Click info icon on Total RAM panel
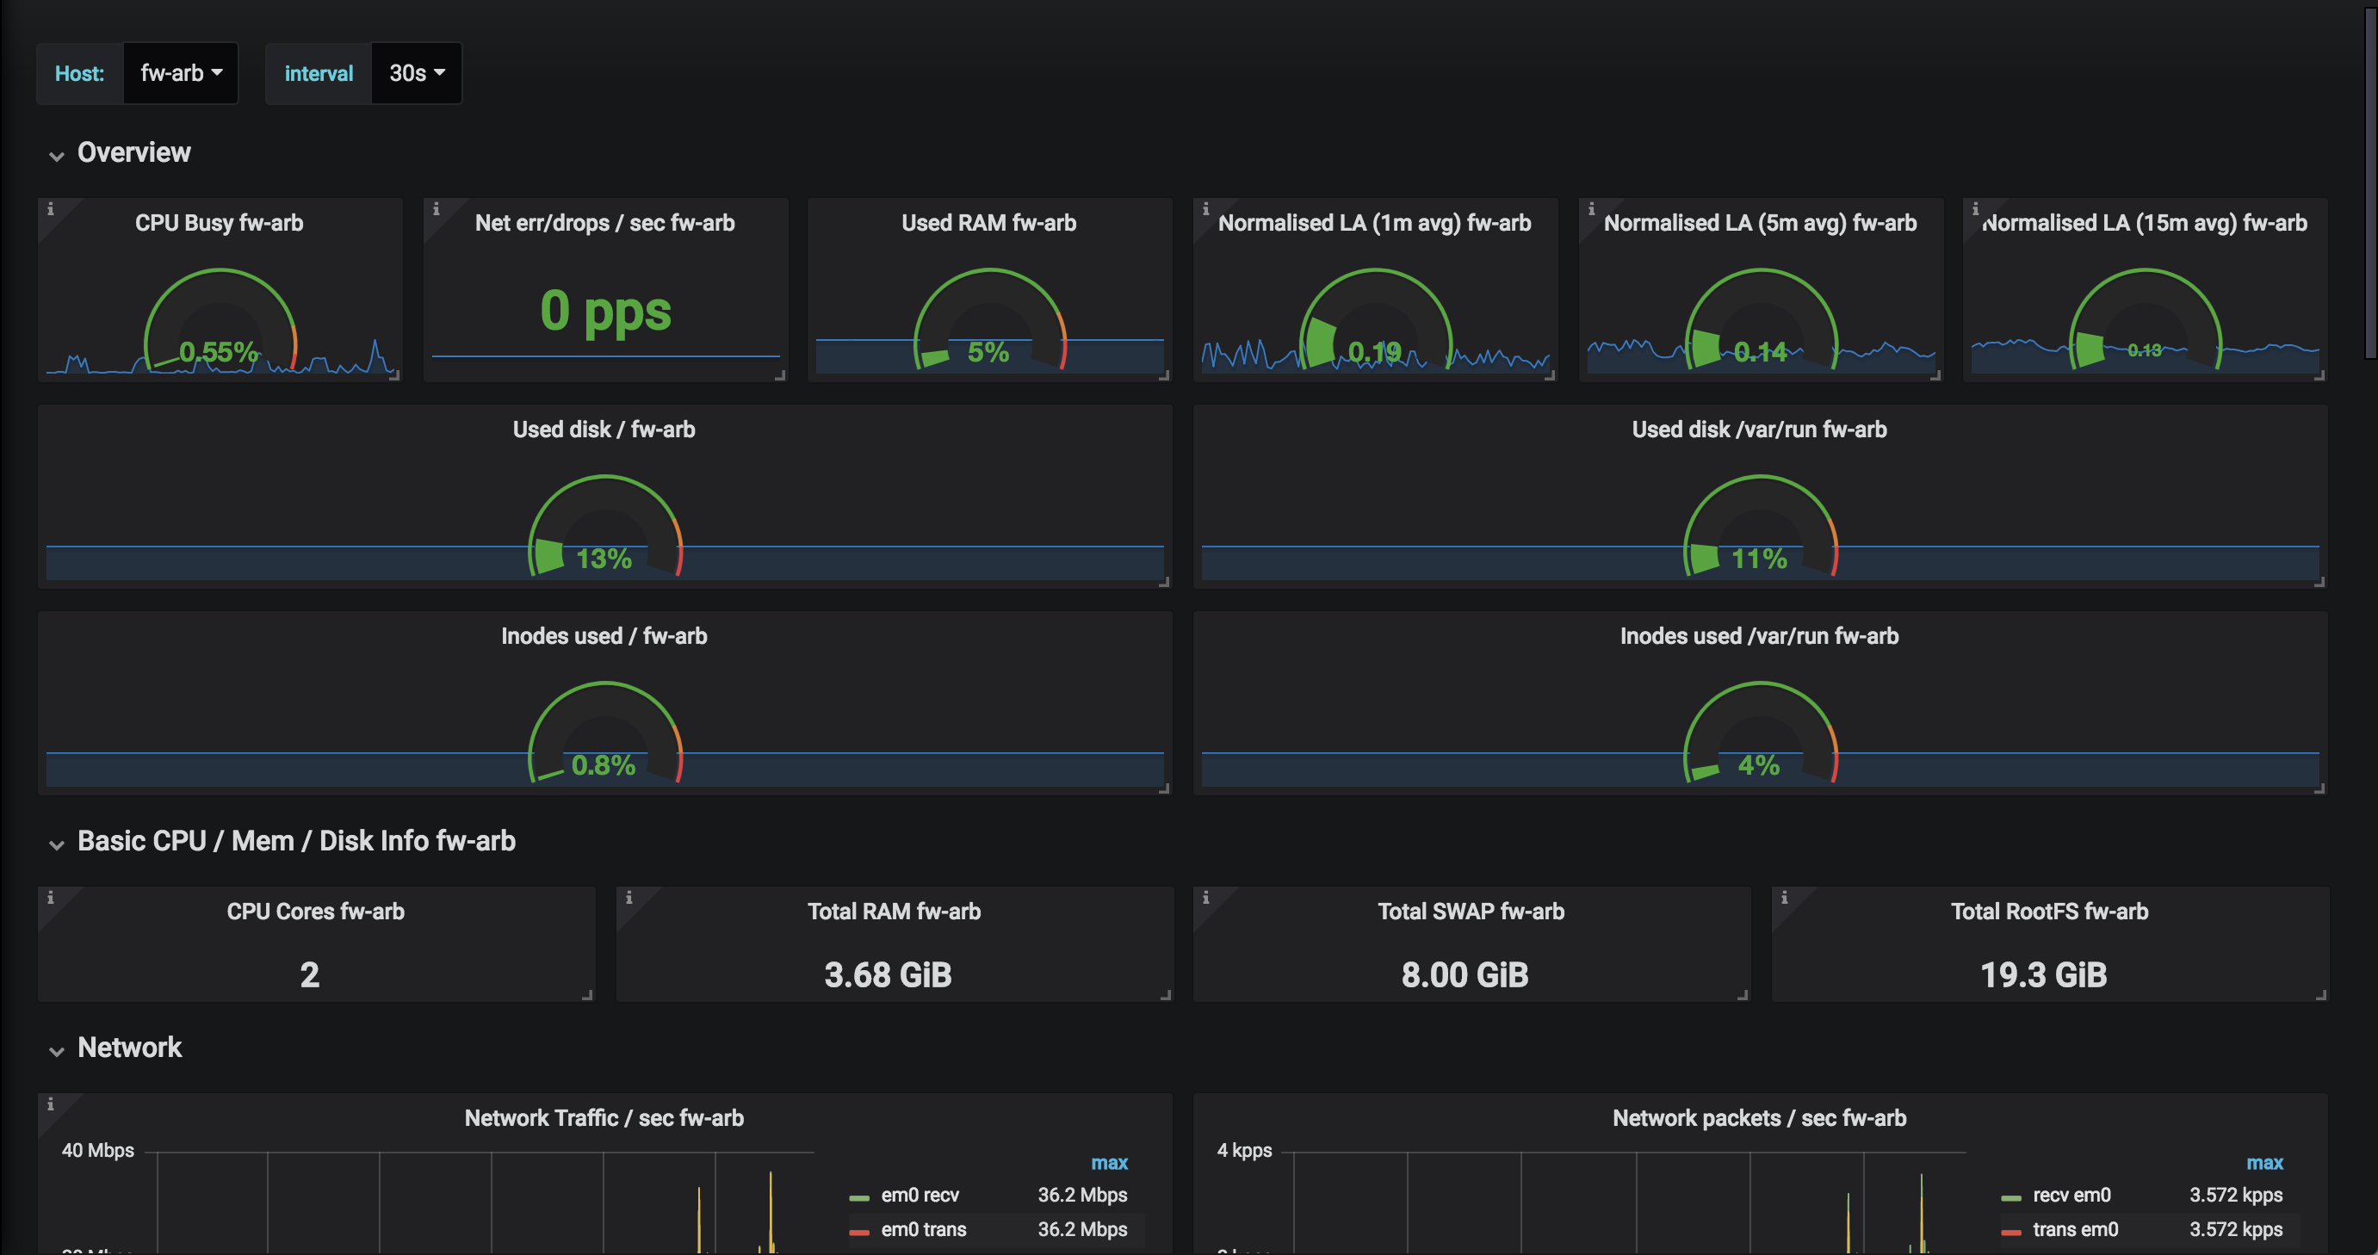 click(629, 898)
